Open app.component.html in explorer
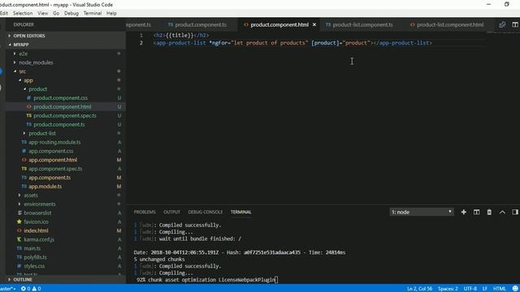Image resolution: width=520 pixels, height=292 pixels. click(52, 160)
